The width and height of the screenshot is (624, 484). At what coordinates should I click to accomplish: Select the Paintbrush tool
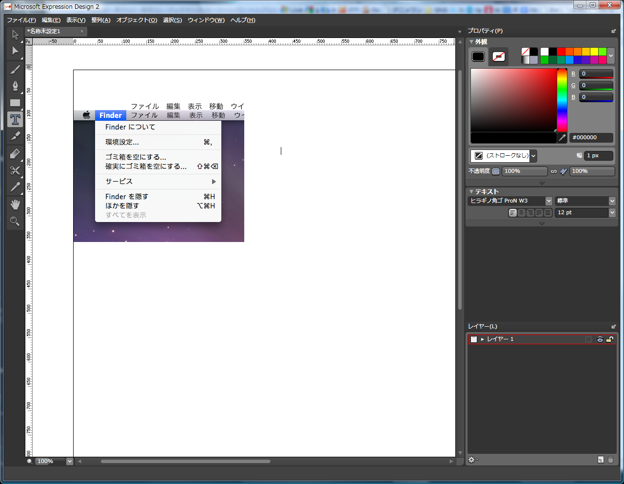[15, 69]
